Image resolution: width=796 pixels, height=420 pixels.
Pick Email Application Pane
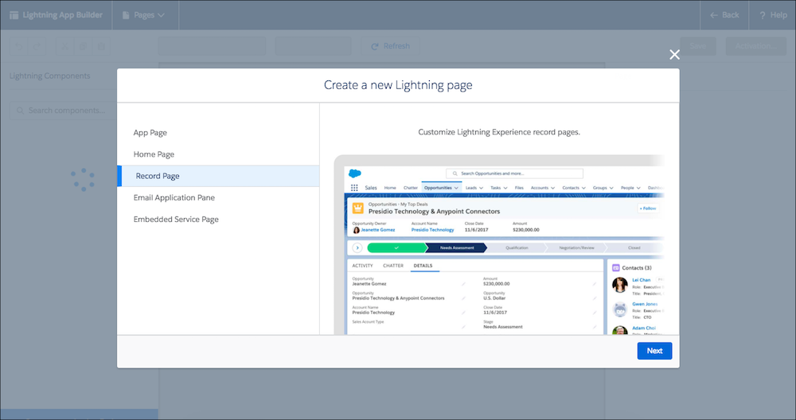[x=218, y=197]
